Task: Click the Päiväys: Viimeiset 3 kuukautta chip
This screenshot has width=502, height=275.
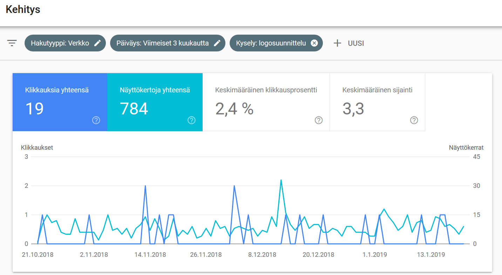Action: (x=168, y=43)
